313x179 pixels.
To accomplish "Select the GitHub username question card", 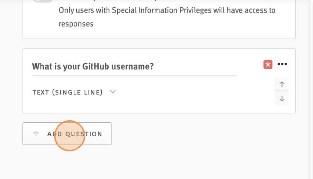I will 159,81.
